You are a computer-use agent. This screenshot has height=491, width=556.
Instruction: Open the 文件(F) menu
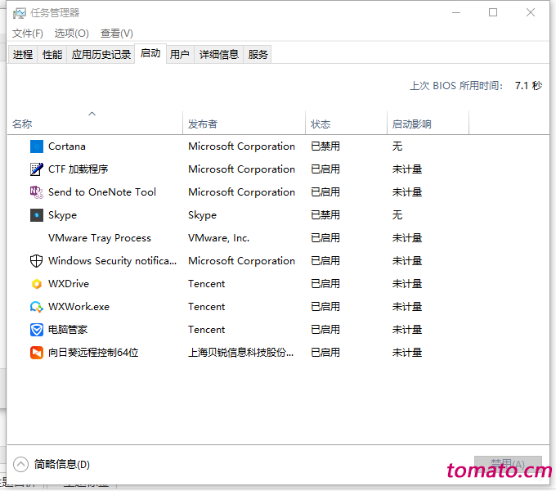click(x=28, y=34)
